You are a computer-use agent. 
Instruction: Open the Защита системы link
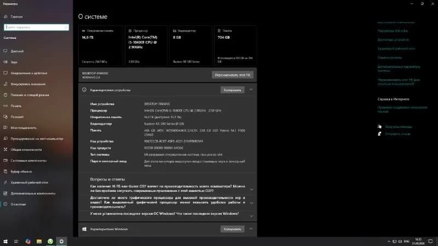tap(390, 57)
